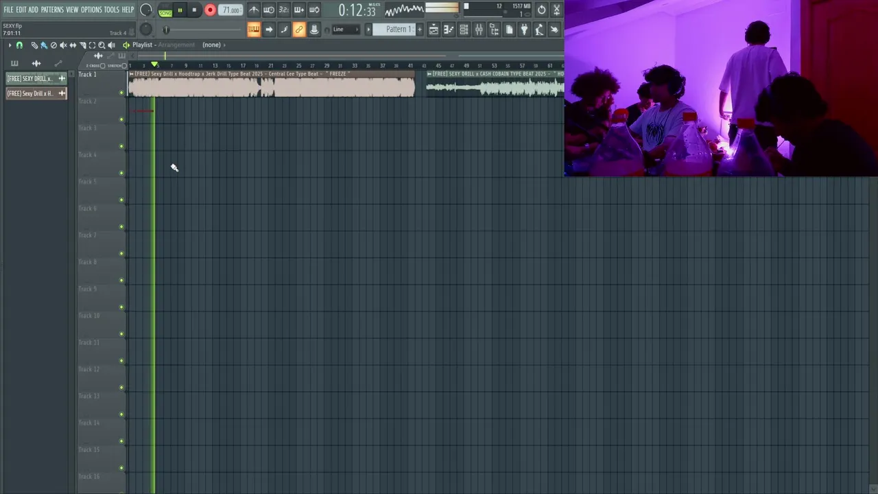This screenshot has height=494, width=878.
Task: Open the EDIT menu
Action: [21, 10]
